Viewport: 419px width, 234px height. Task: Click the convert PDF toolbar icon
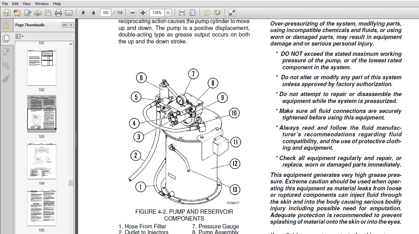tap(17, 13)
